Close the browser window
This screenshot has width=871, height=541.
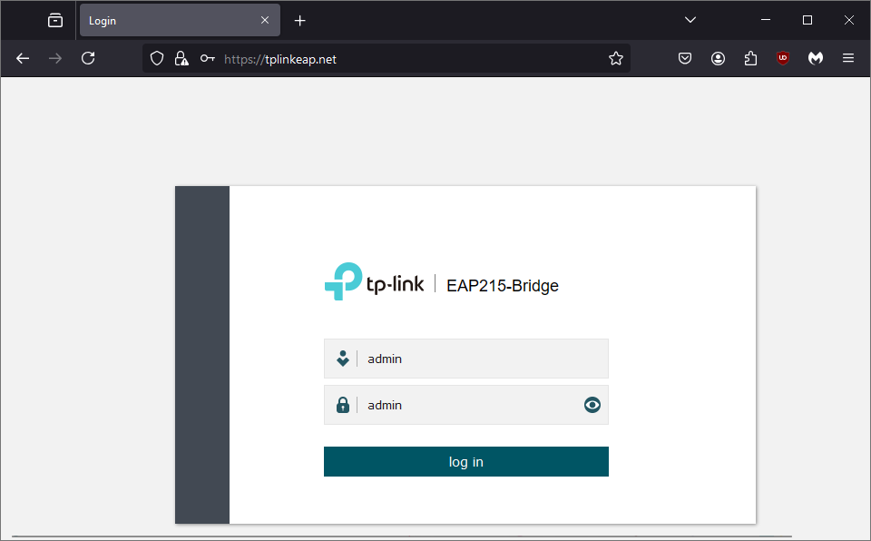coord(849,20)
